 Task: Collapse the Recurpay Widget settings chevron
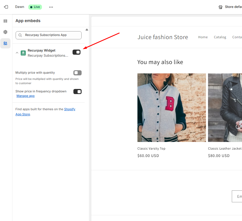17,53
